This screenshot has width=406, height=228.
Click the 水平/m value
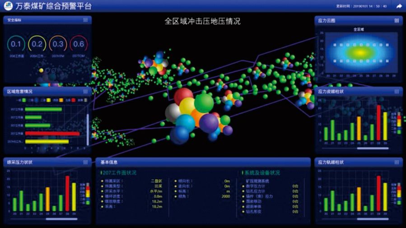pos(156,191)
